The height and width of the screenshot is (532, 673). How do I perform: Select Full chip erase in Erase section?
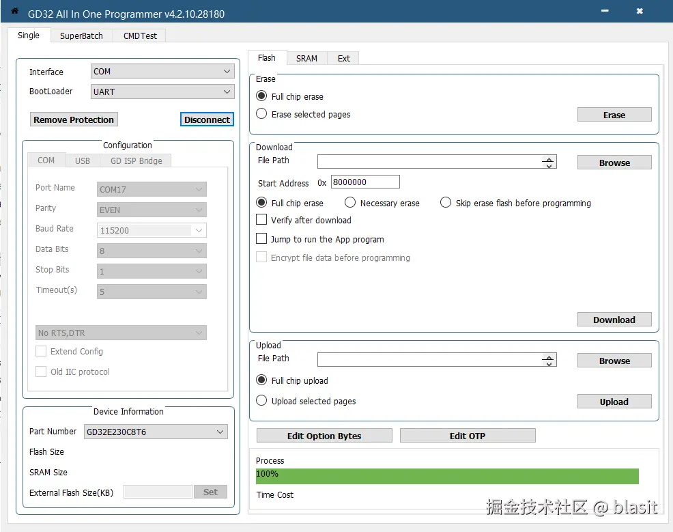289,96
